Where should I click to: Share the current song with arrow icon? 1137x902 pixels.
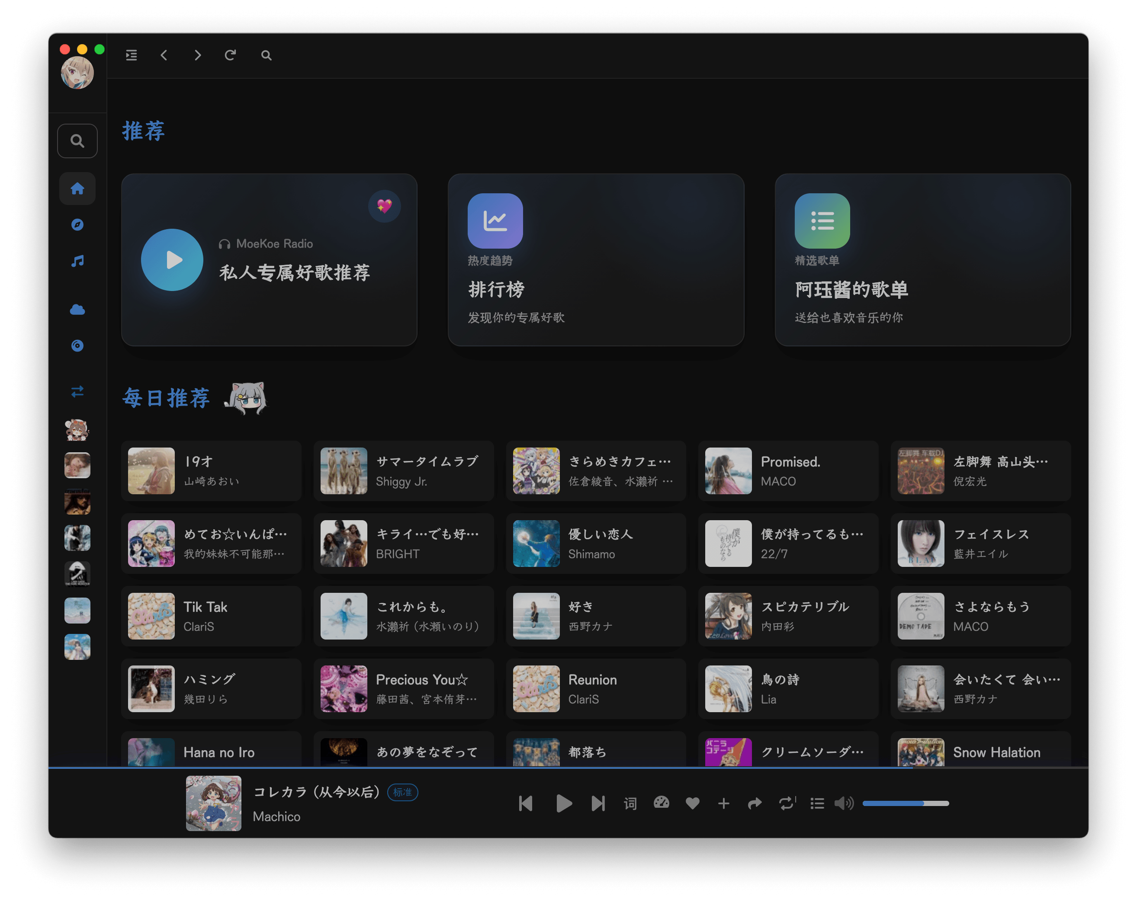[x=755, y=803]
